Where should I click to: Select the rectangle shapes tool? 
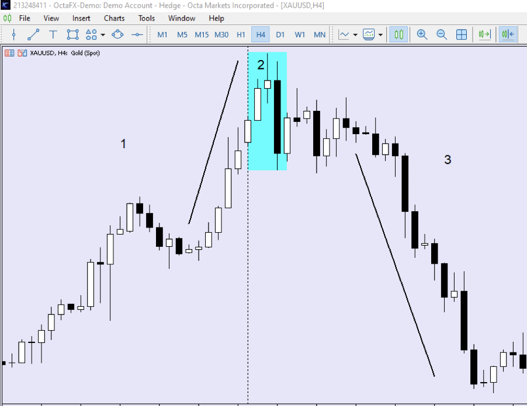pos(72,34)
